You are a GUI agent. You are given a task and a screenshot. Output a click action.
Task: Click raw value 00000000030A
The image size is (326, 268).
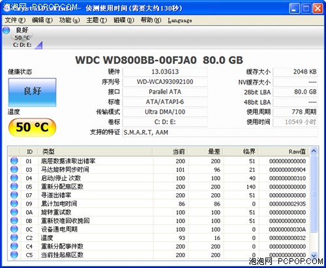(x=288, y=230)
